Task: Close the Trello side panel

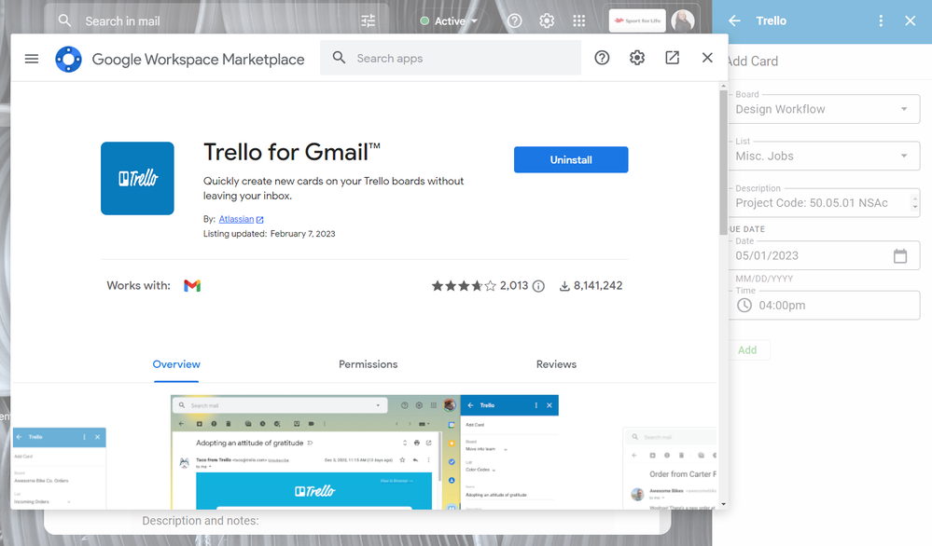Action: [910, 20]
